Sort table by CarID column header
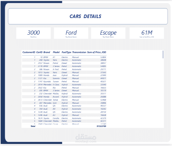This screenshot has width=172, height=146. point(39,52)
